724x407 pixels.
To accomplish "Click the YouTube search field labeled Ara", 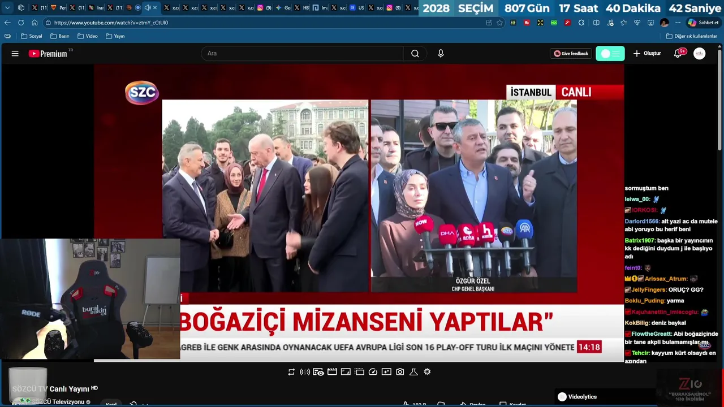I will [302, 54].
